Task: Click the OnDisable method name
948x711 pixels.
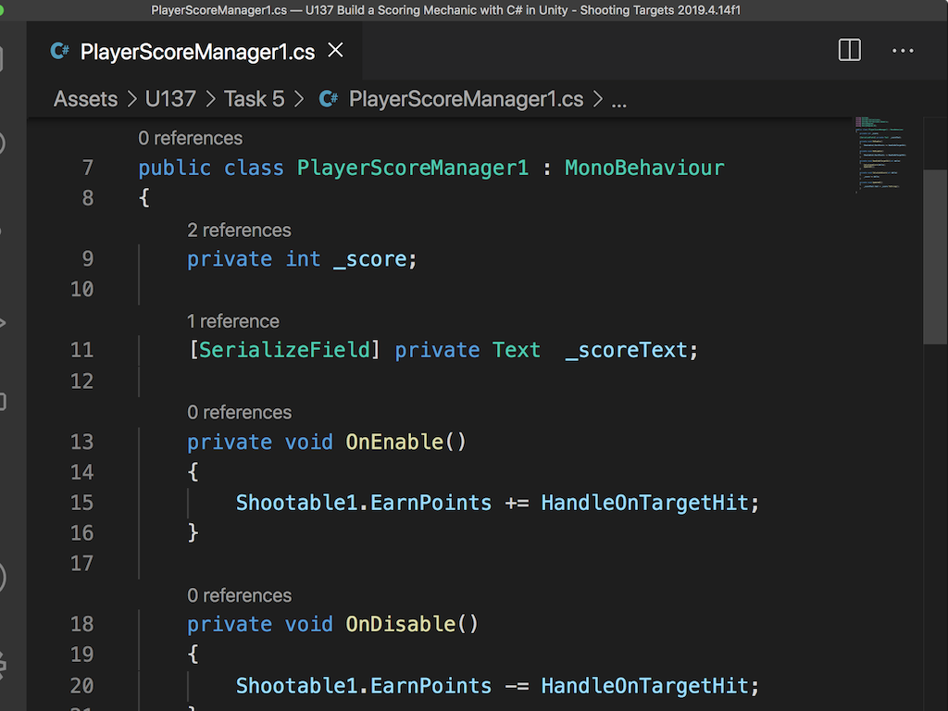Action: [400, 624]
